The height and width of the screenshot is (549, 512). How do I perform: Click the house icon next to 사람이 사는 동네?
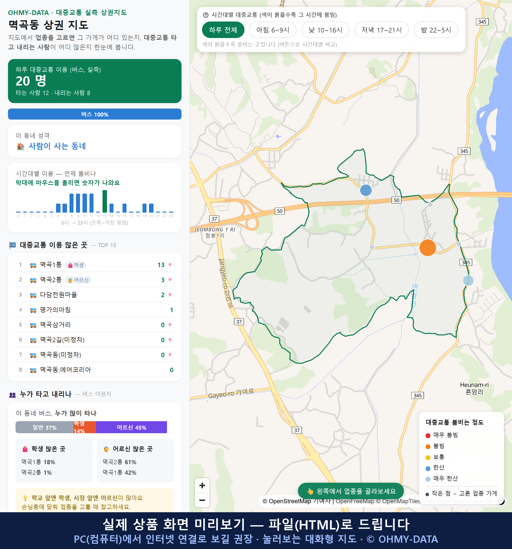pyautogui.click(x=20, y=146)
